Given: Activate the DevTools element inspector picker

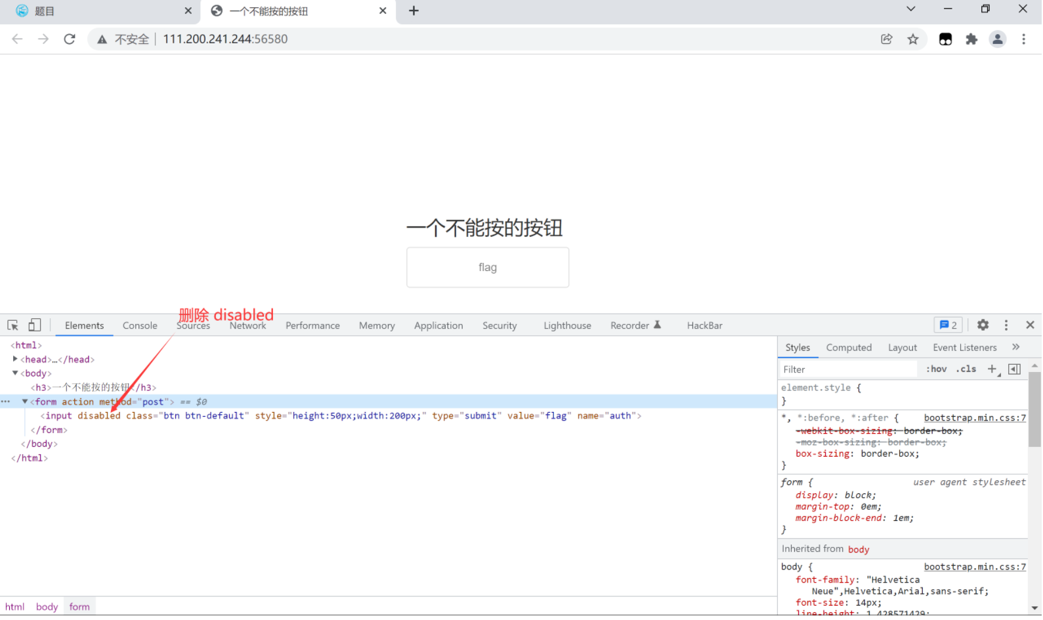Looking at the screenshot, I should pyautogui.click(x=12, y=325).
